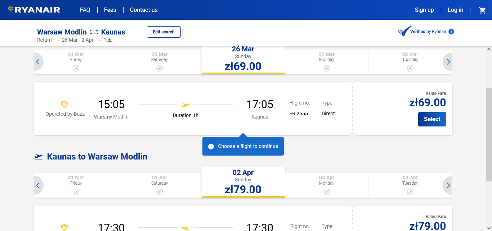The image size is (492, 231).
Task: Show previous outbound dates with left arrow
Action: click(38, 62)
